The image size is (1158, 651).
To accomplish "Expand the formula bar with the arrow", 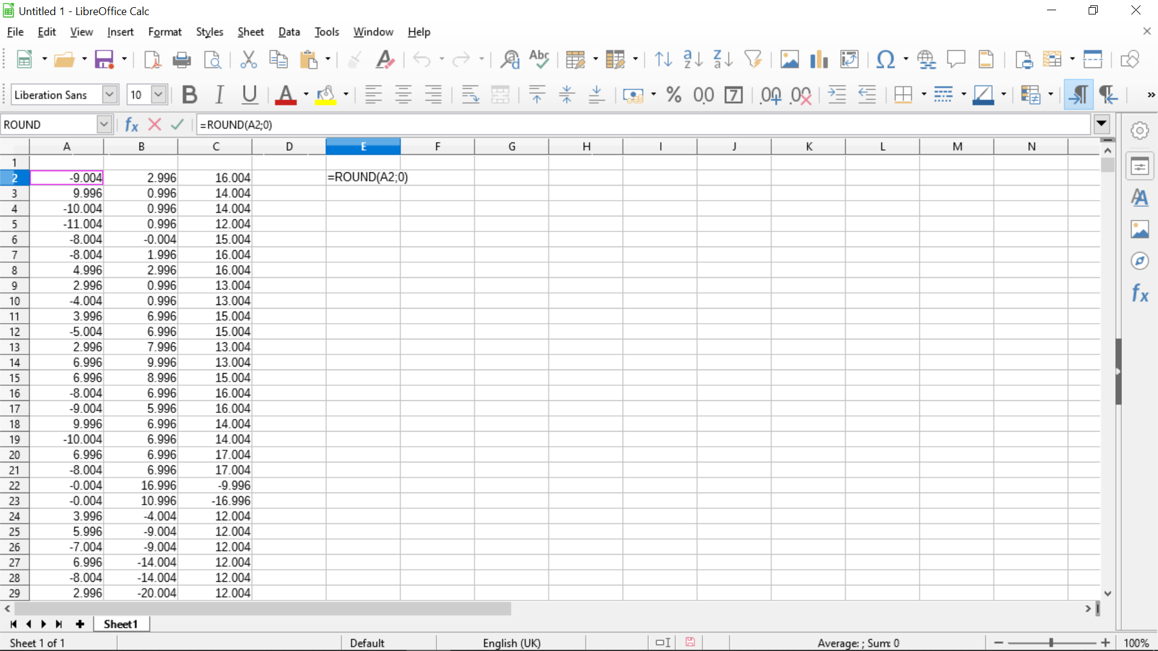I will (1101, 124).
